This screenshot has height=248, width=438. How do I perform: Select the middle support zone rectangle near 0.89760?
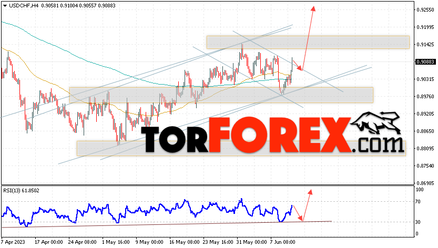click(221, 95)
